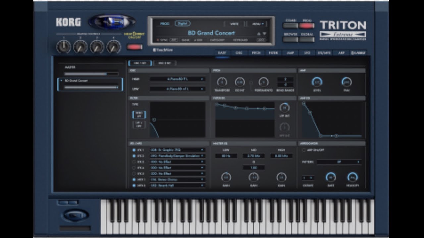Toggle IFX 1 effect on/off
Screen dimensions: 424x238
point(134,150)
